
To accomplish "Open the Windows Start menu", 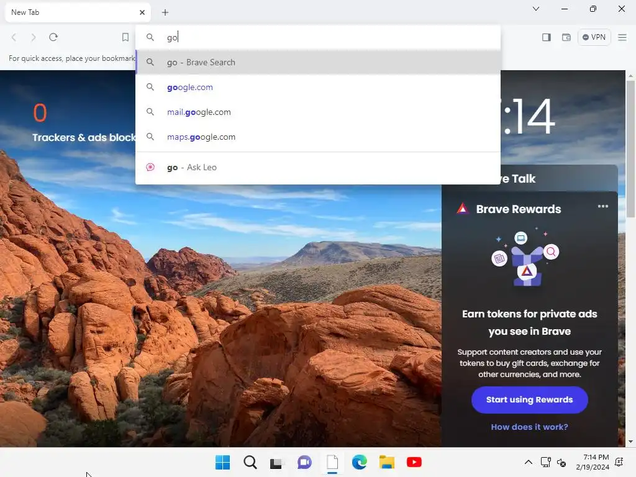I will (223, 462).
